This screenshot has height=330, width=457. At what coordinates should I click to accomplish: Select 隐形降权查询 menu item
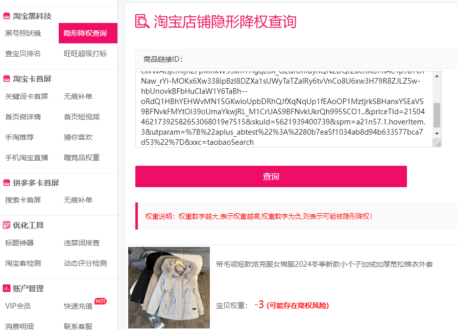(88, 33)
